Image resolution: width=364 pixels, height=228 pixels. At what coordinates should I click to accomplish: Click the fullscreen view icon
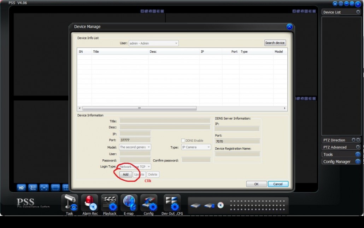(x=44, y=188)
